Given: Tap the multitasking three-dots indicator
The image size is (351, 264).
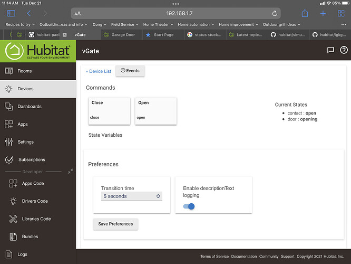Looking at the screenshot, I should [x=175, y=4].
